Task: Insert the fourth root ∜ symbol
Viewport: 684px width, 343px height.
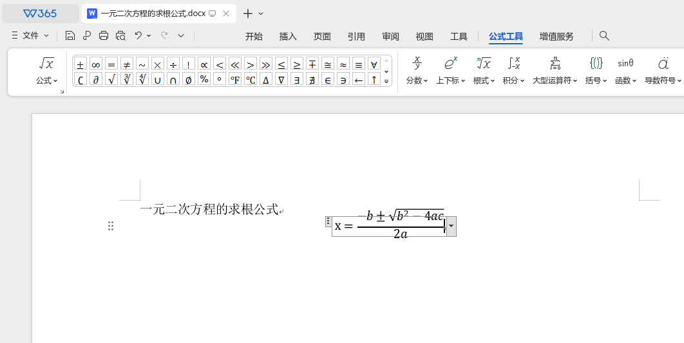Action: [x=142, y=79]
